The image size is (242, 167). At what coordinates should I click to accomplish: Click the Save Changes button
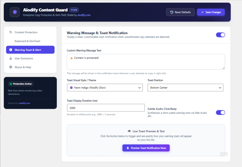pyautogui.click(x=211, y=12)
